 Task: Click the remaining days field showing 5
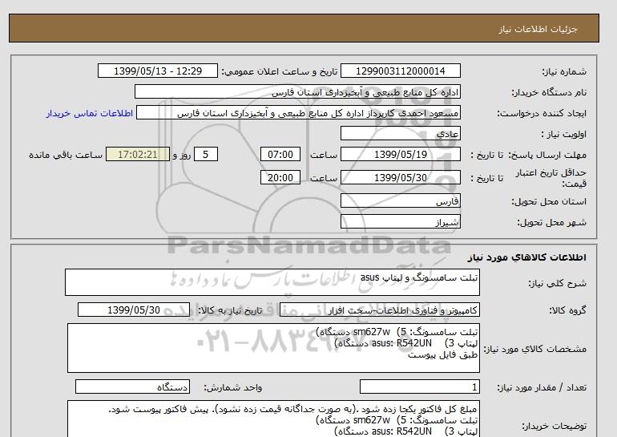click(x=206, y=154)
